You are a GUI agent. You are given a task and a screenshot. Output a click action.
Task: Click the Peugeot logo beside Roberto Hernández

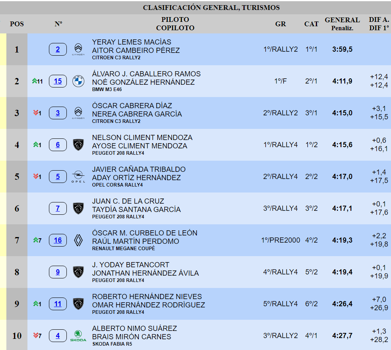coord(78,304)
